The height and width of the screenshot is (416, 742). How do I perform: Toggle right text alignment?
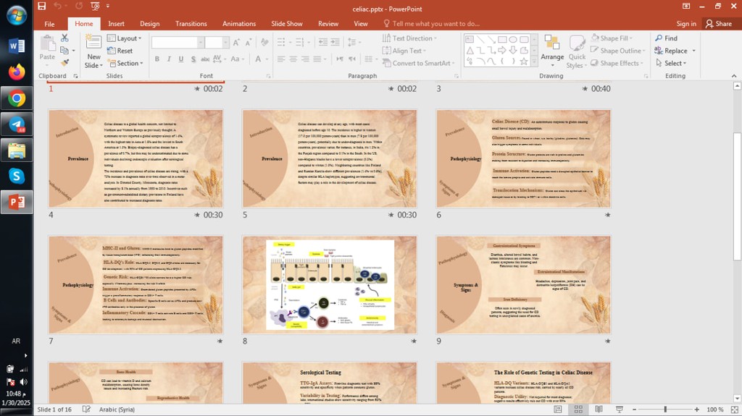tap(305, 59)
